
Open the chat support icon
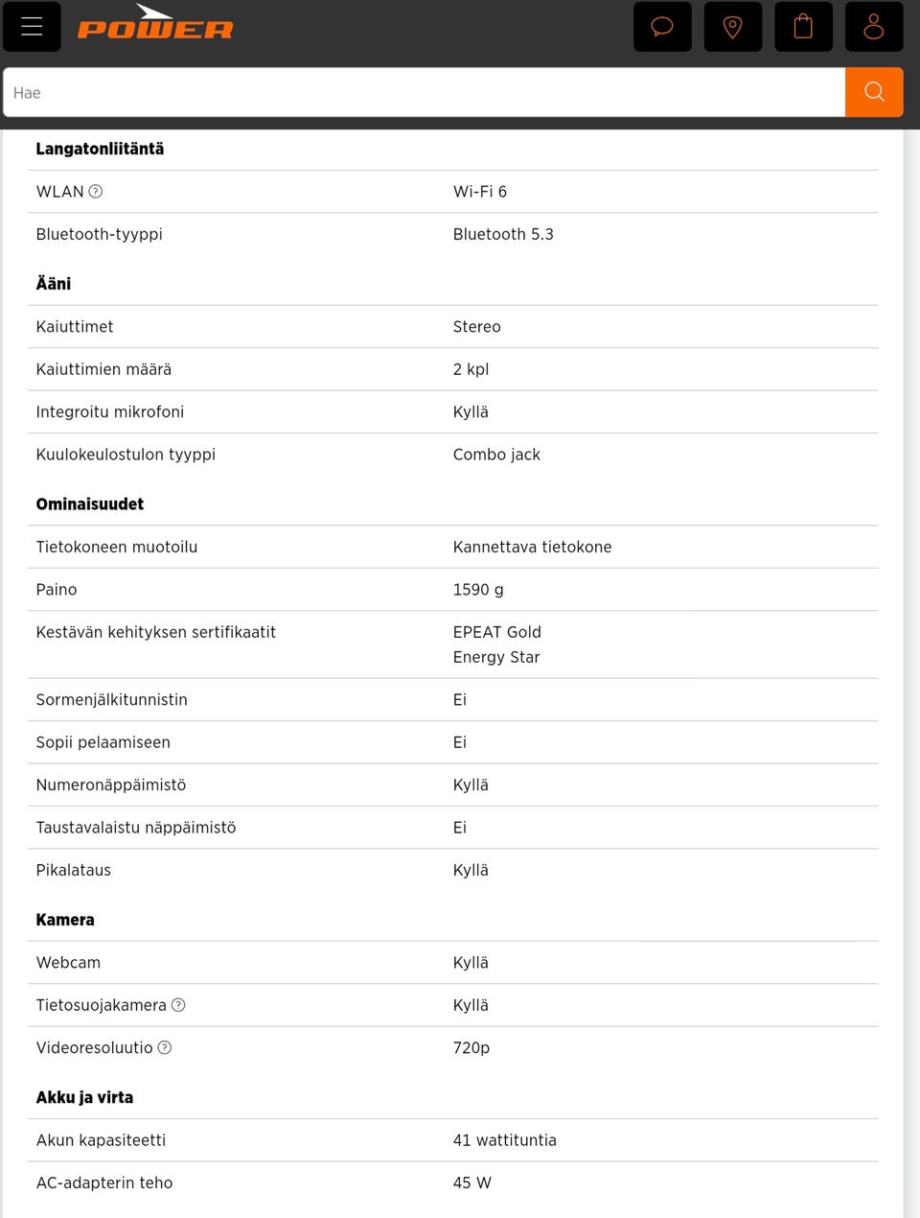[662, 27]
